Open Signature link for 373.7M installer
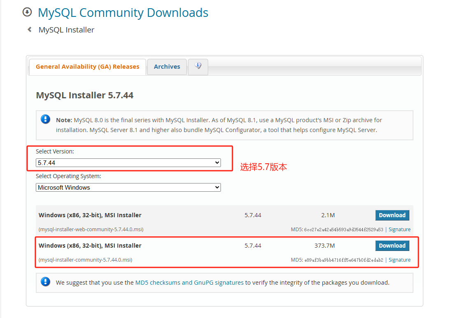455x318 pixels. (x=399, y=260)
